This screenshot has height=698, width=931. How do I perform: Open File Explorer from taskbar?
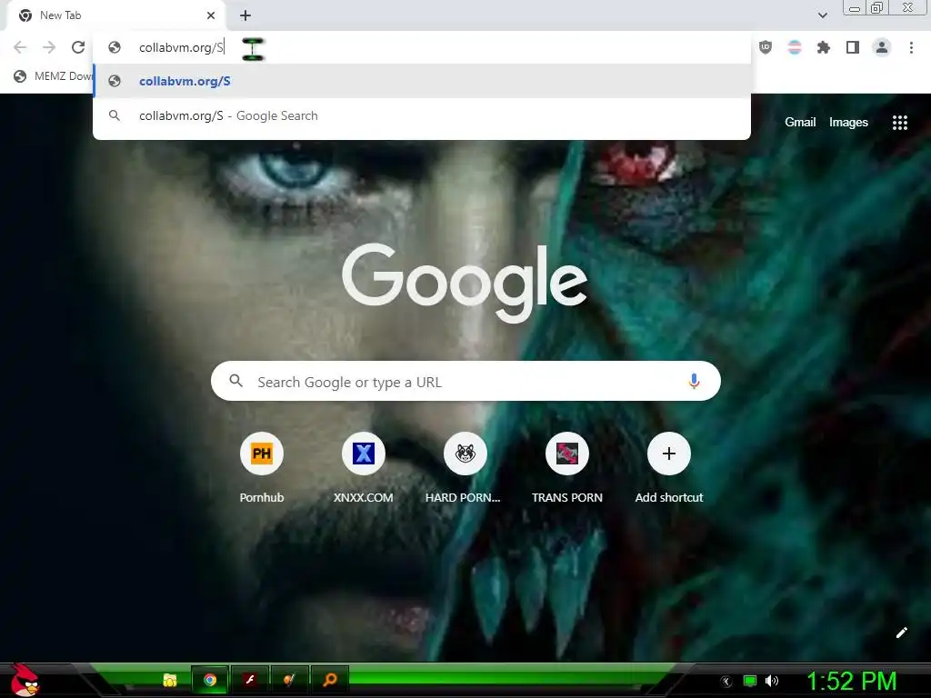(170, 680)
